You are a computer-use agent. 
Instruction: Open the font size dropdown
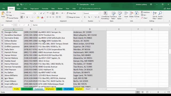pos(38,13)
